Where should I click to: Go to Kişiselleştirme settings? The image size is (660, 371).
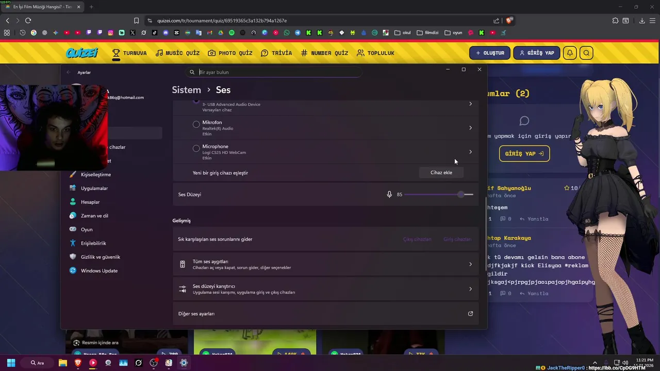[x=96, y=175]
